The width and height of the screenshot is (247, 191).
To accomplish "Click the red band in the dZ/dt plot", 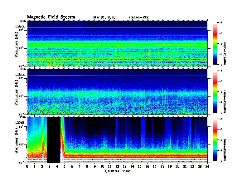I will [135, 156].
